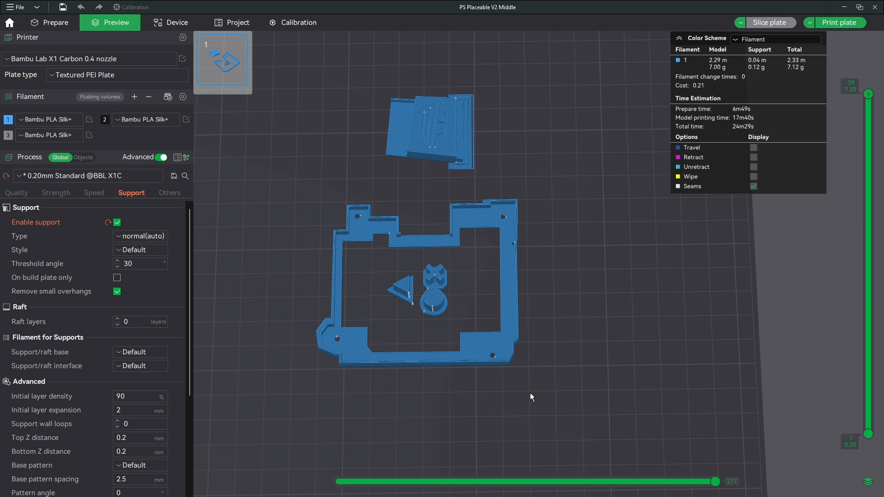The image size is (884, 497).
Task: Click the search process settings icon
Action: pyautogui.click(x=185, y=176)
